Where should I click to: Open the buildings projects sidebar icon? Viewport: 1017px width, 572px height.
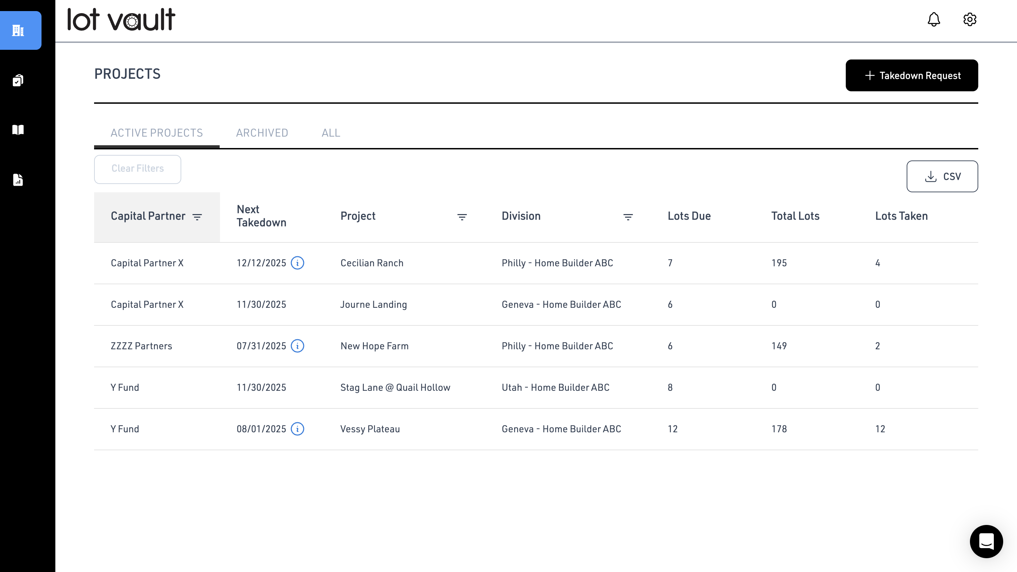click(x=18, y=30)
